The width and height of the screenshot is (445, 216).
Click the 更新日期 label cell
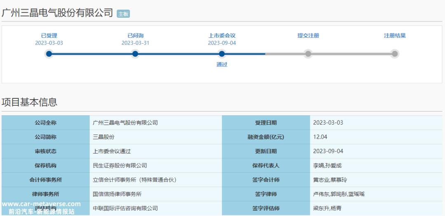[266, 151]
